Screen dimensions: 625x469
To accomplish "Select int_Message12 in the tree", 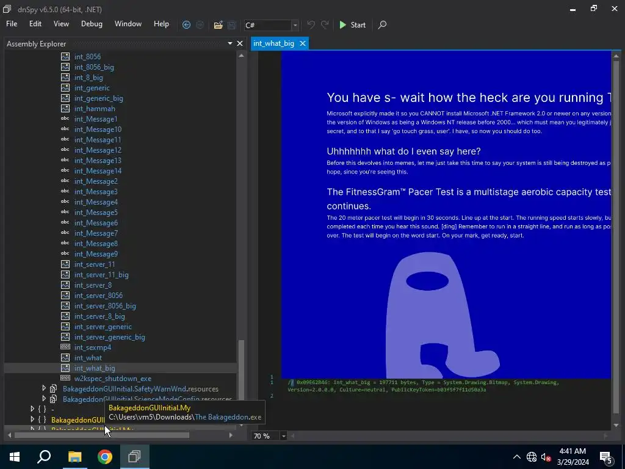I will [98, 150].
